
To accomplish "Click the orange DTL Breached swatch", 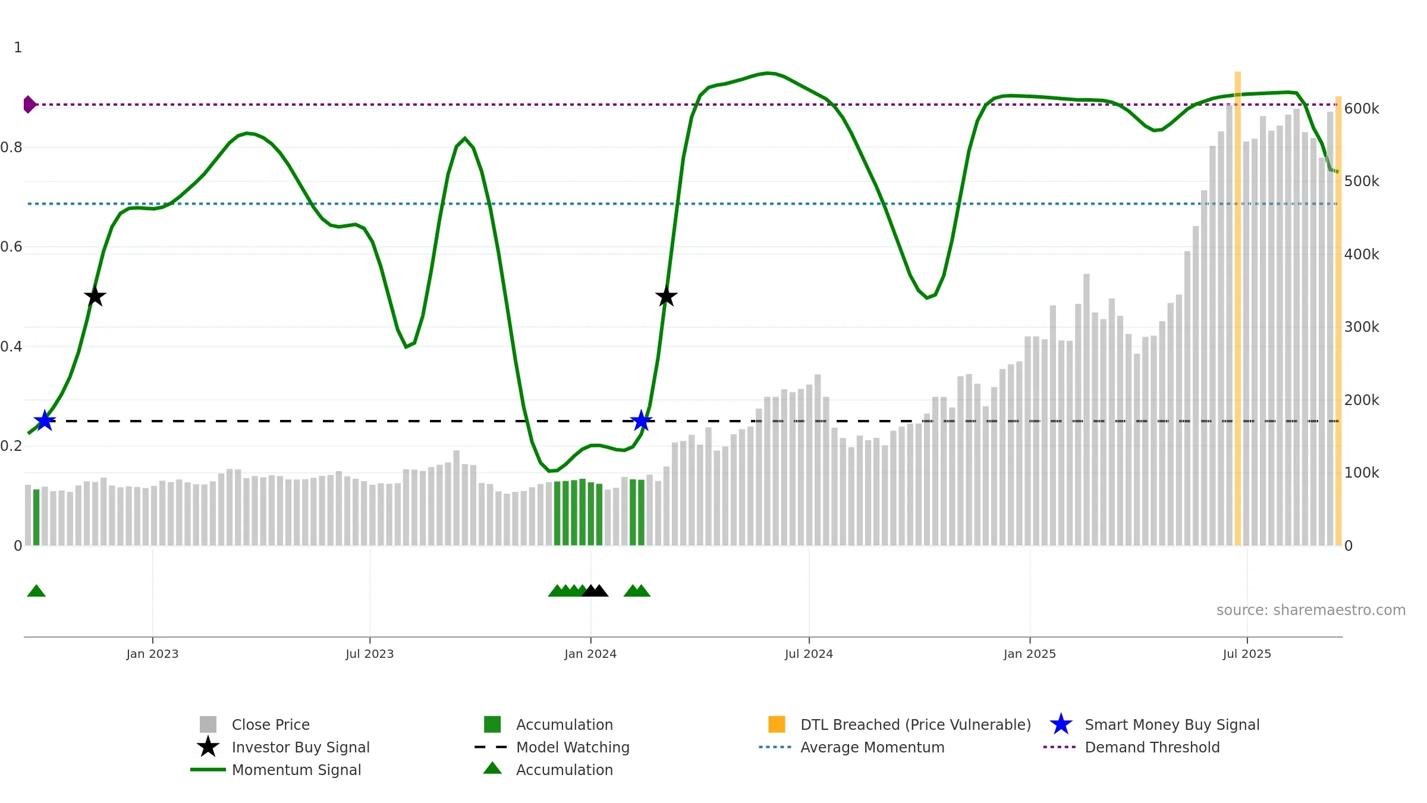I will pyautogui.click(x=777, y=724).
